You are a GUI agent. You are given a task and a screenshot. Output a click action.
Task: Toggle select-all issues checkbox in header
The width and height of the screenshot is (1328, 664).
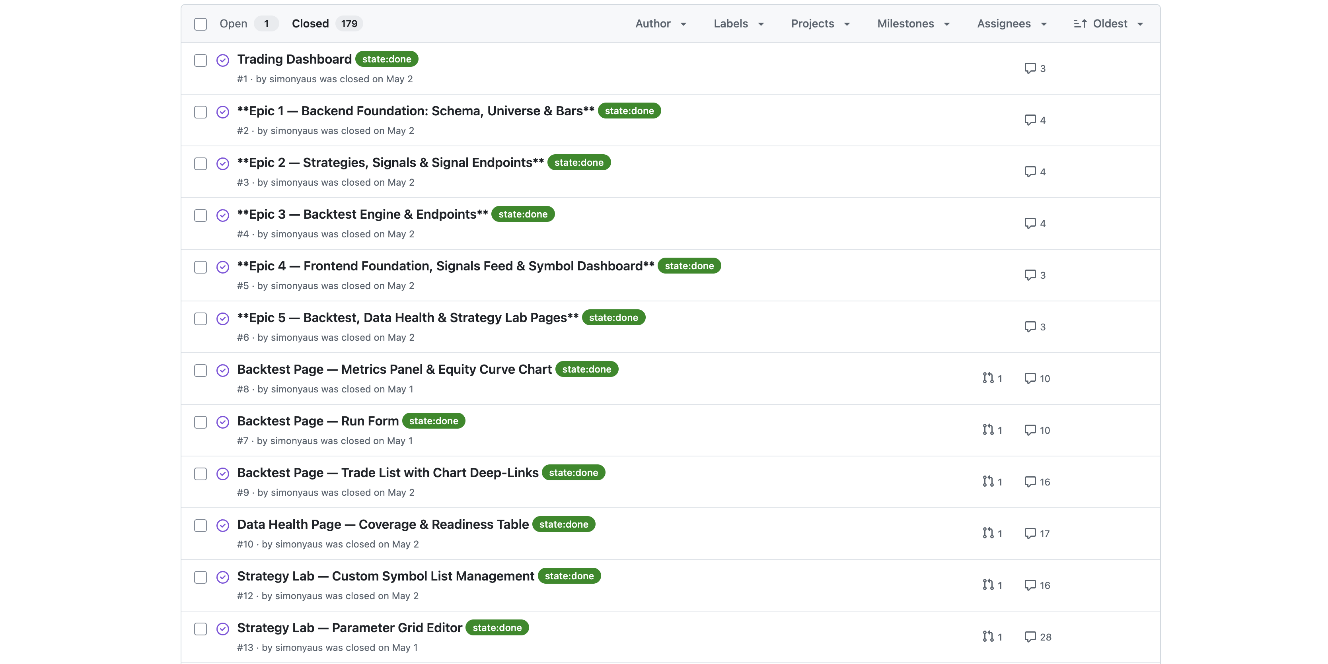(201, 24)
